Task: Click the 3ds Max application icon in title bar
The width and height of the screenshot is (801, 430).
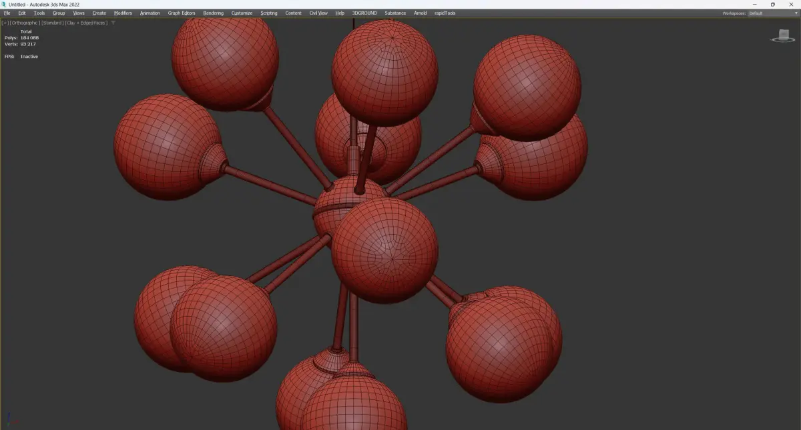Action: pos(3,4)
